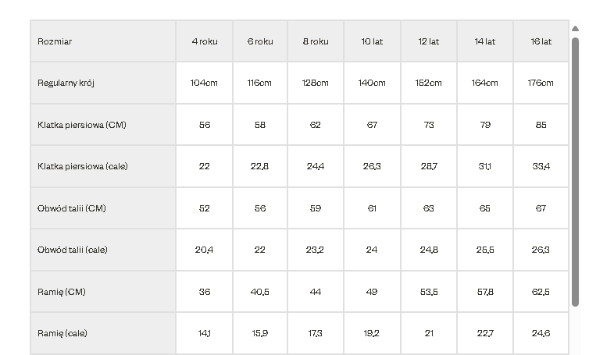Select the 8 roku column header
Image resolution: width=614 pixels, height=355 pixels.
[316, 41]
